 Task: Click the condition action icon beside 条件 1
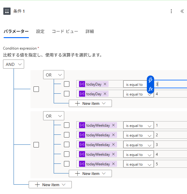point(7,11)
